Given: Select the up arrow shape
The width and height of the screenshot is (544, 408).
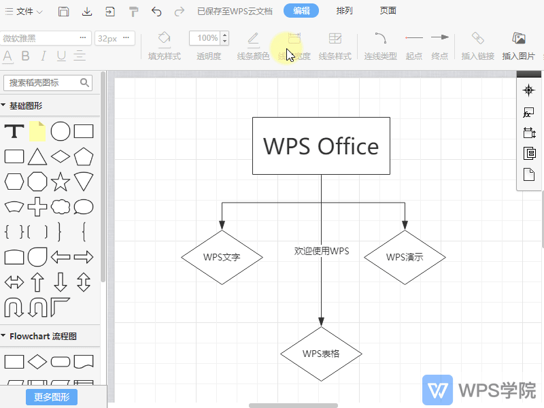Looking at the screenshot, I should [37, 282].
